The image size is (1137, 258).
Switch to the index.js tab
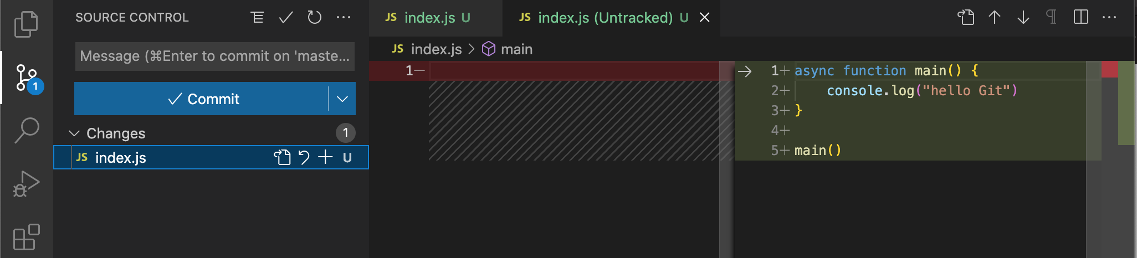[x=428, y=18]
